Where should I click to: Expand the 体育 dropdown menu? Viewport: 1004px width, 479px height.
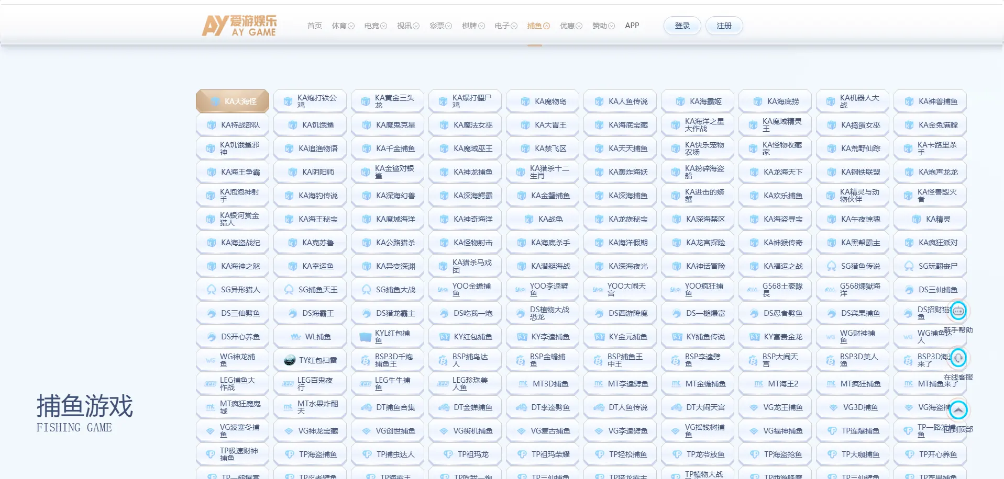[x=343, y=26]
